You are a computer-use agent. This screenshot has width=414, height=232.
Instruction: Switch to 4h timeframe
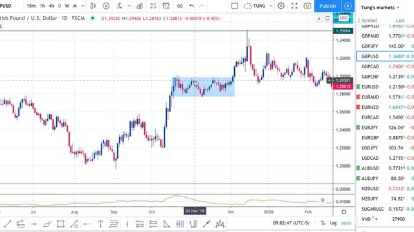point(51,6)
